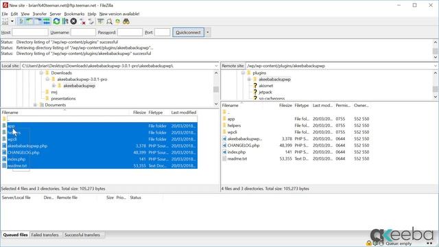Screen dimensions: 439x247
Task: Sort remote list by Permissions column
Action: tap(343, 106)
